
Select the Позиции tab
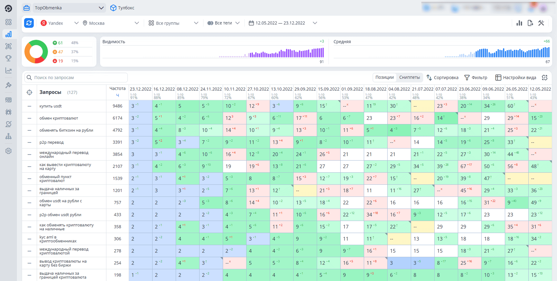pos(385,78)
